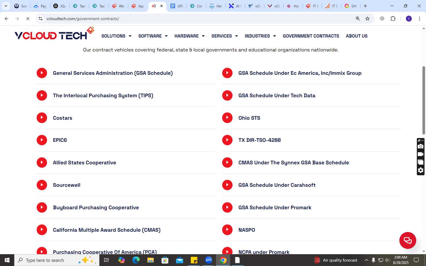The height and width of the screenshot is (266, 426).
Task: Click the play icon beside TX DIR-TSO-4288
Action: [227, 140]
